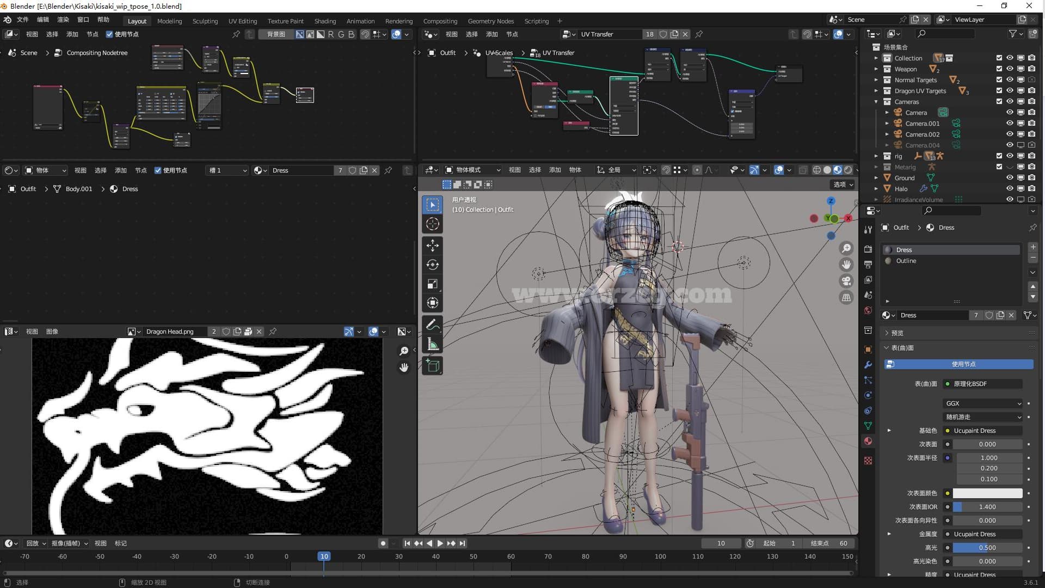The width and height of the screenshot is (1045, 588).
Task: Open the Texture checker properties tab
Action: tap(868, 461)
